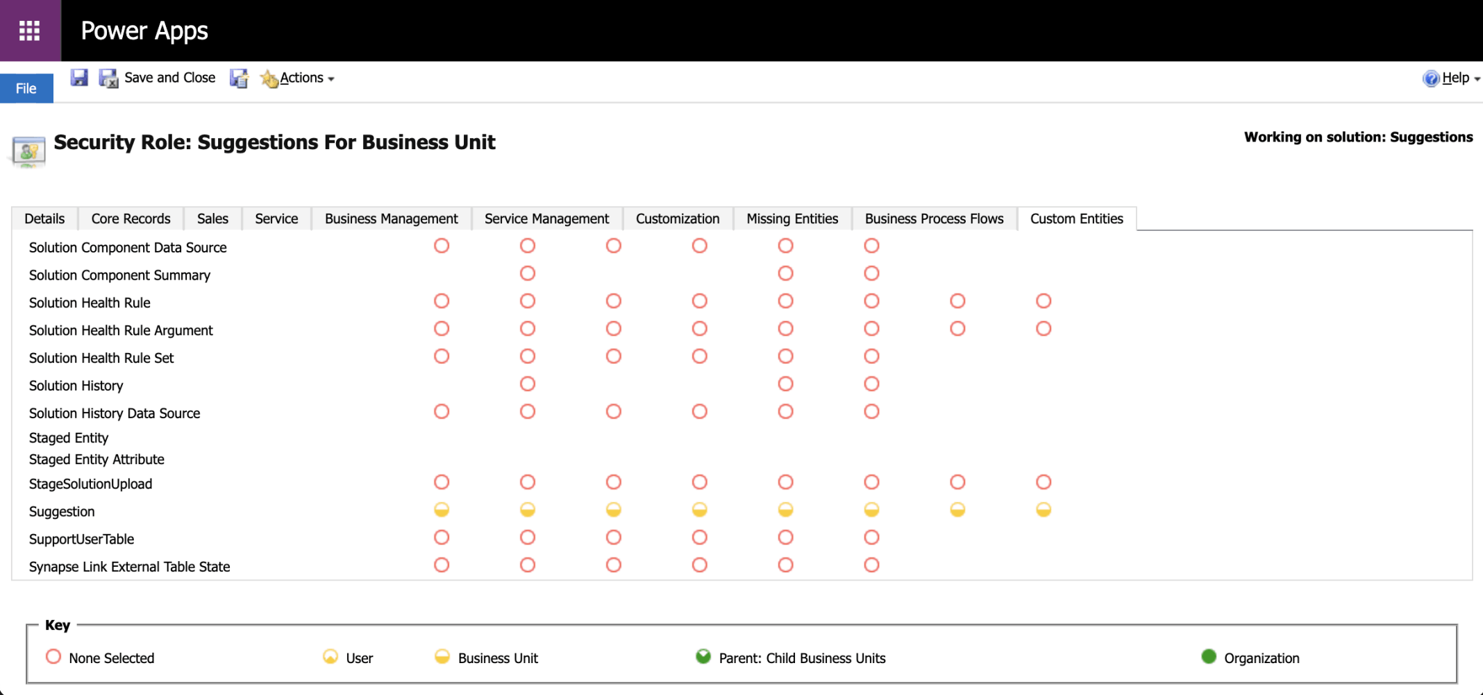
Task: Open the Power Apps app launcher waffle
Action: pos(29,31)
